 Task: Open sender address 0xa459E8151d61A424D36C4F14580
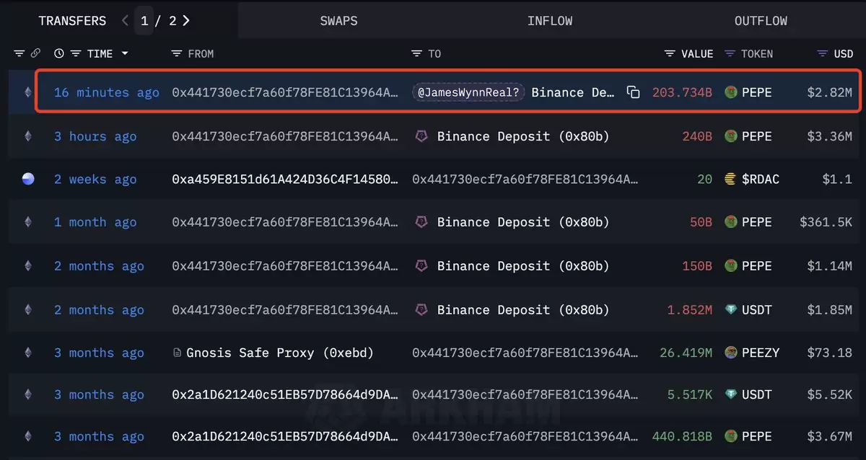[285, 180]
